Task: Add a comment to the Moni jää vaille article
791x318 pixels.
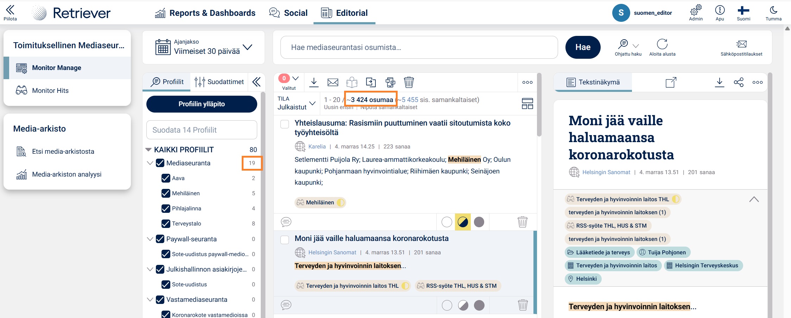Action: 286,305
